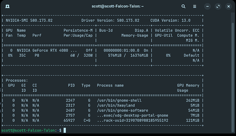Click the /usr/bin/Xwayland process name
This screenshot has height=136, width=236.
coord(116,105)
